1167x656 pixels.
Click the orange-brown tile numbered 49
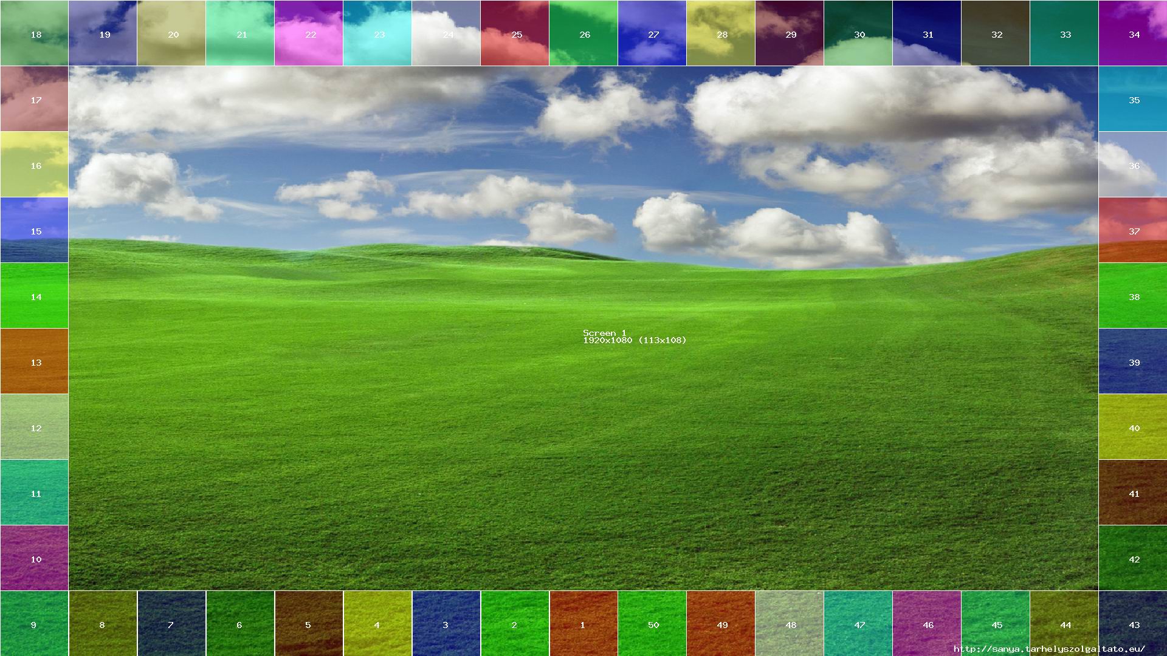coord(721,623)
